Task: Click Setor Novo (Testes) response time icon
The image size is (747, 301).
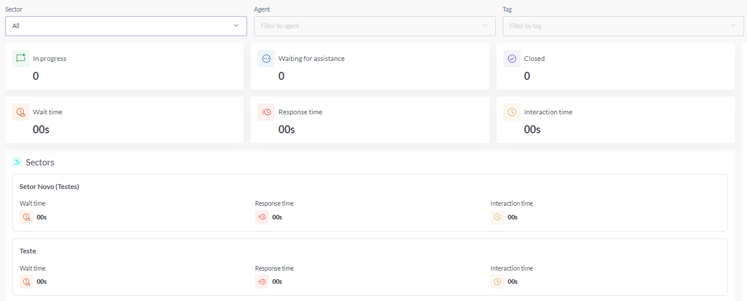Action: (x=262, y=217)
